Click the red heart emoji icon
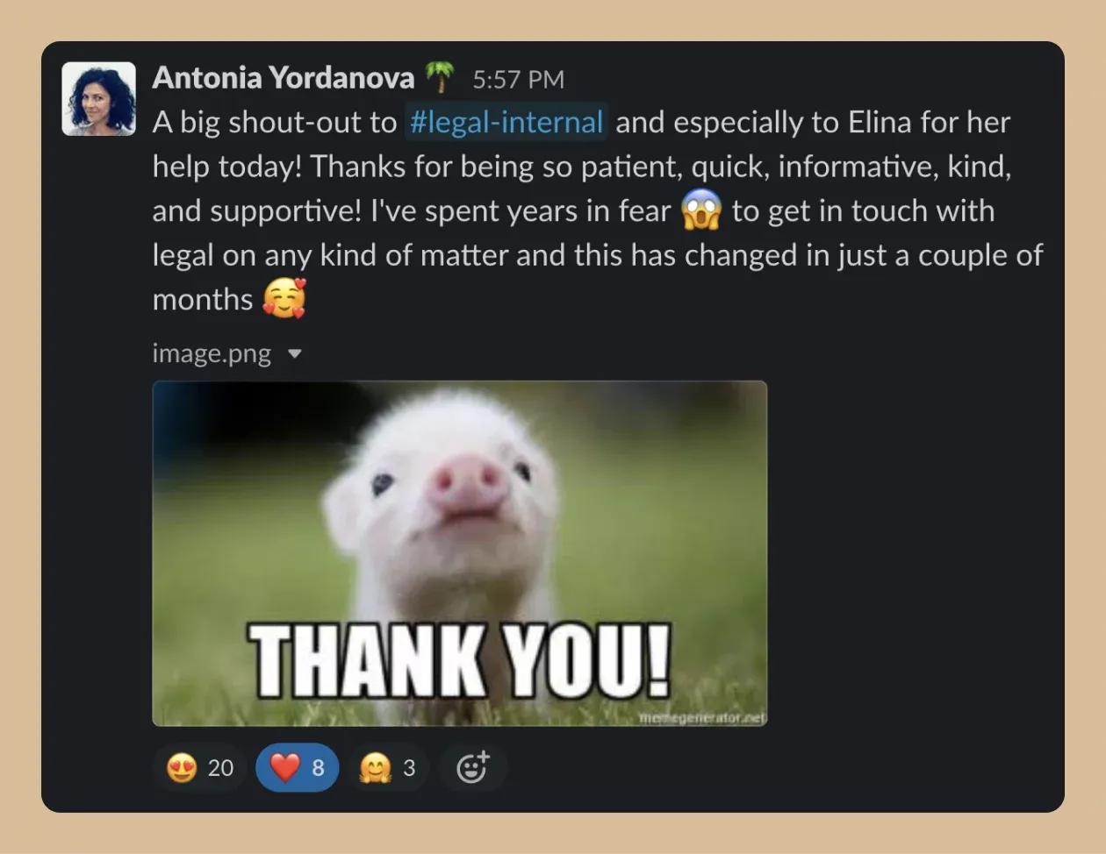Screen dimensions: 1106x854 (x=284, y=768)
